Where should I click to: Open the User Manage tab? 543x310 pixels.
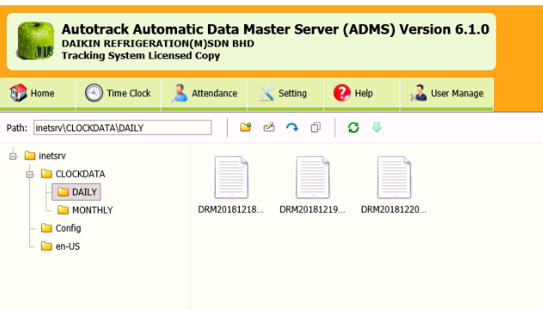click(x=447, y=94)
